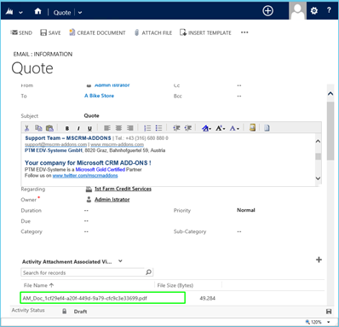339x327 pixels.
Task: Click the Paste clipboard icon
Action: pos(49,128)
